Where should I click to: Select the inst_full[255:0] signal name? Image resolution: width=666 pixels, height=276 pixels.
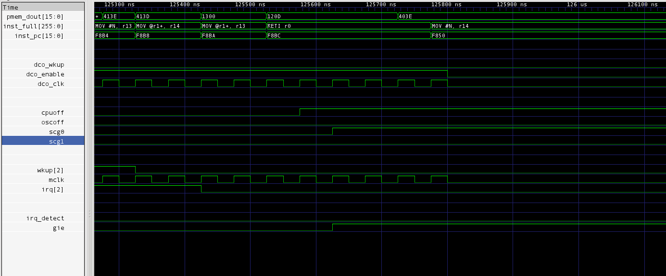pyautogui.click(x=34, y=26)
